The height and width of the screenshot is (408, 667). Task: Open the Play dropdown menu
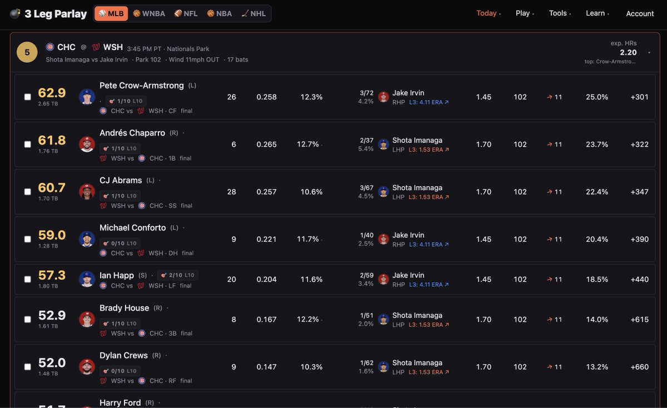tap(525, 13)
